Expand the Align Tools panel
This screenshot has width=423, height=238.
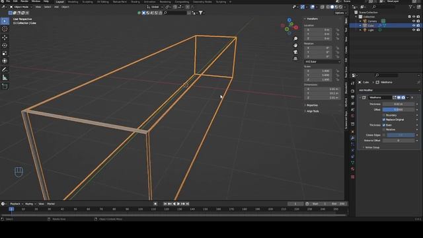tap(313, 111)
